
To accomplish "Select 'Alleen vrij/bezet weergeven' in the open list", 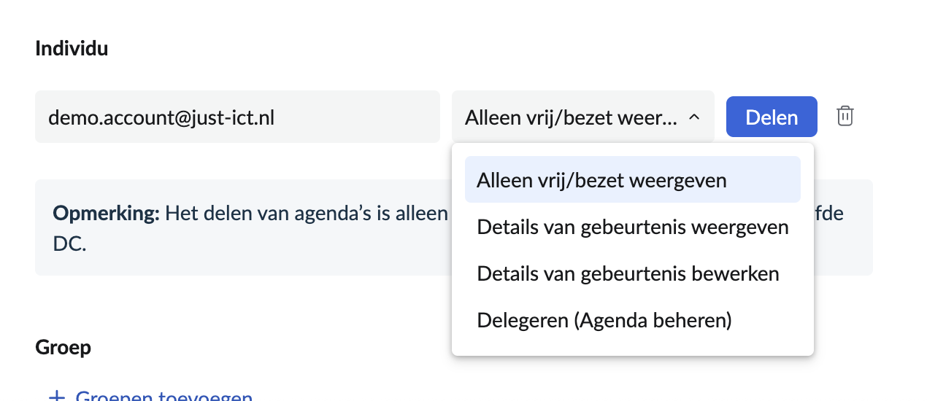I will point(601,180).
